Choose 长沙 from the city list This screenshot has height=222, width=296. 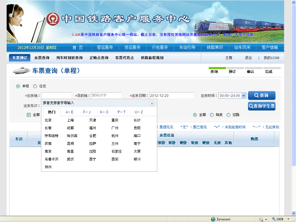137,120
